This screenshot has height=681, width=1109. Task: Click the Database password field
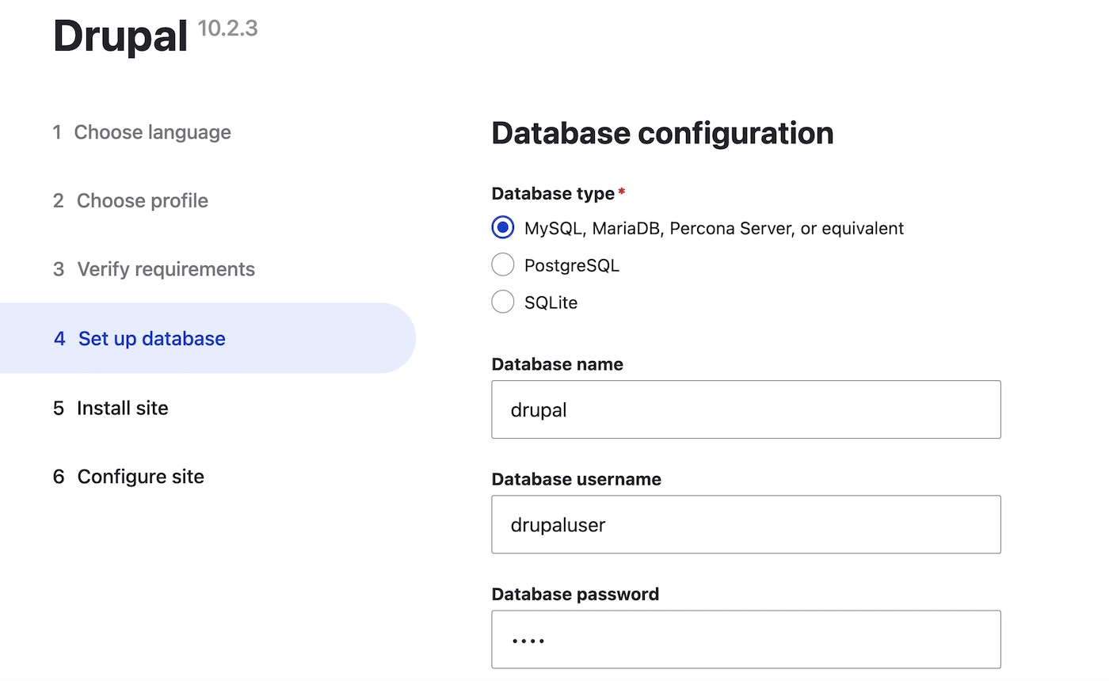tap(745, 638)
